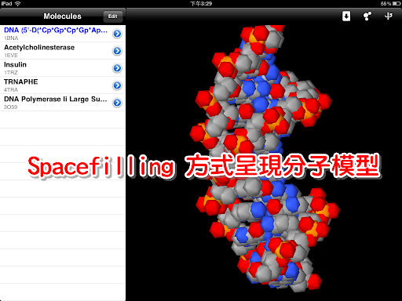
Task: Open the visualization mode icon
Action: tap(367, 16)
